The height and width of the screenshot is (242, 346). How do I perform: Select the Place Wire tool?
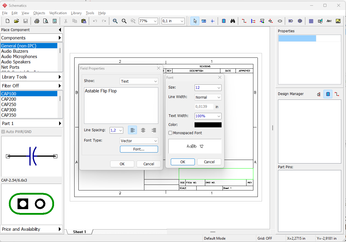click(244, 21)
